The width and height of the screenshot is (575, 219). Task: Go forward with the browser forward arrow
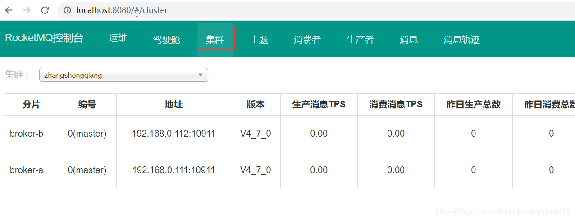(27, 10)
